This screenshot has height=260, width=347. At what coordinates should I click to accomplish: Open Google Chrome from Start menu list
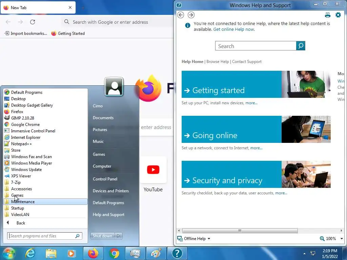(x=45, y=125)
